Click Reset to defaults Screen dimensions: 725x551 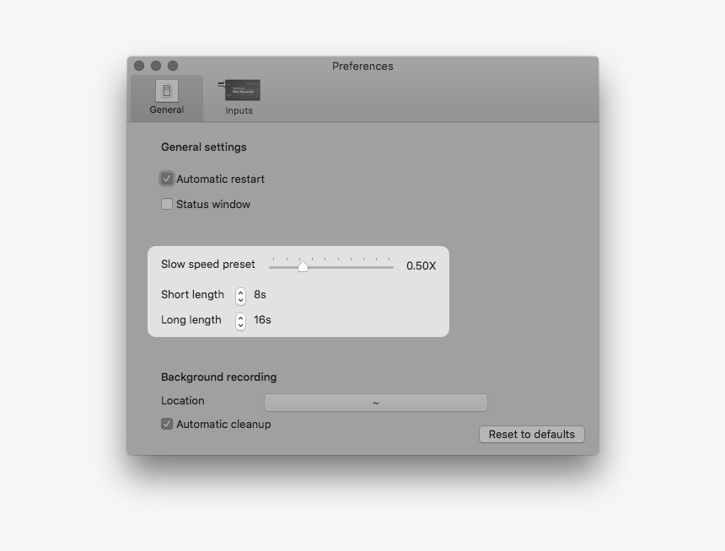coord(532,434)
